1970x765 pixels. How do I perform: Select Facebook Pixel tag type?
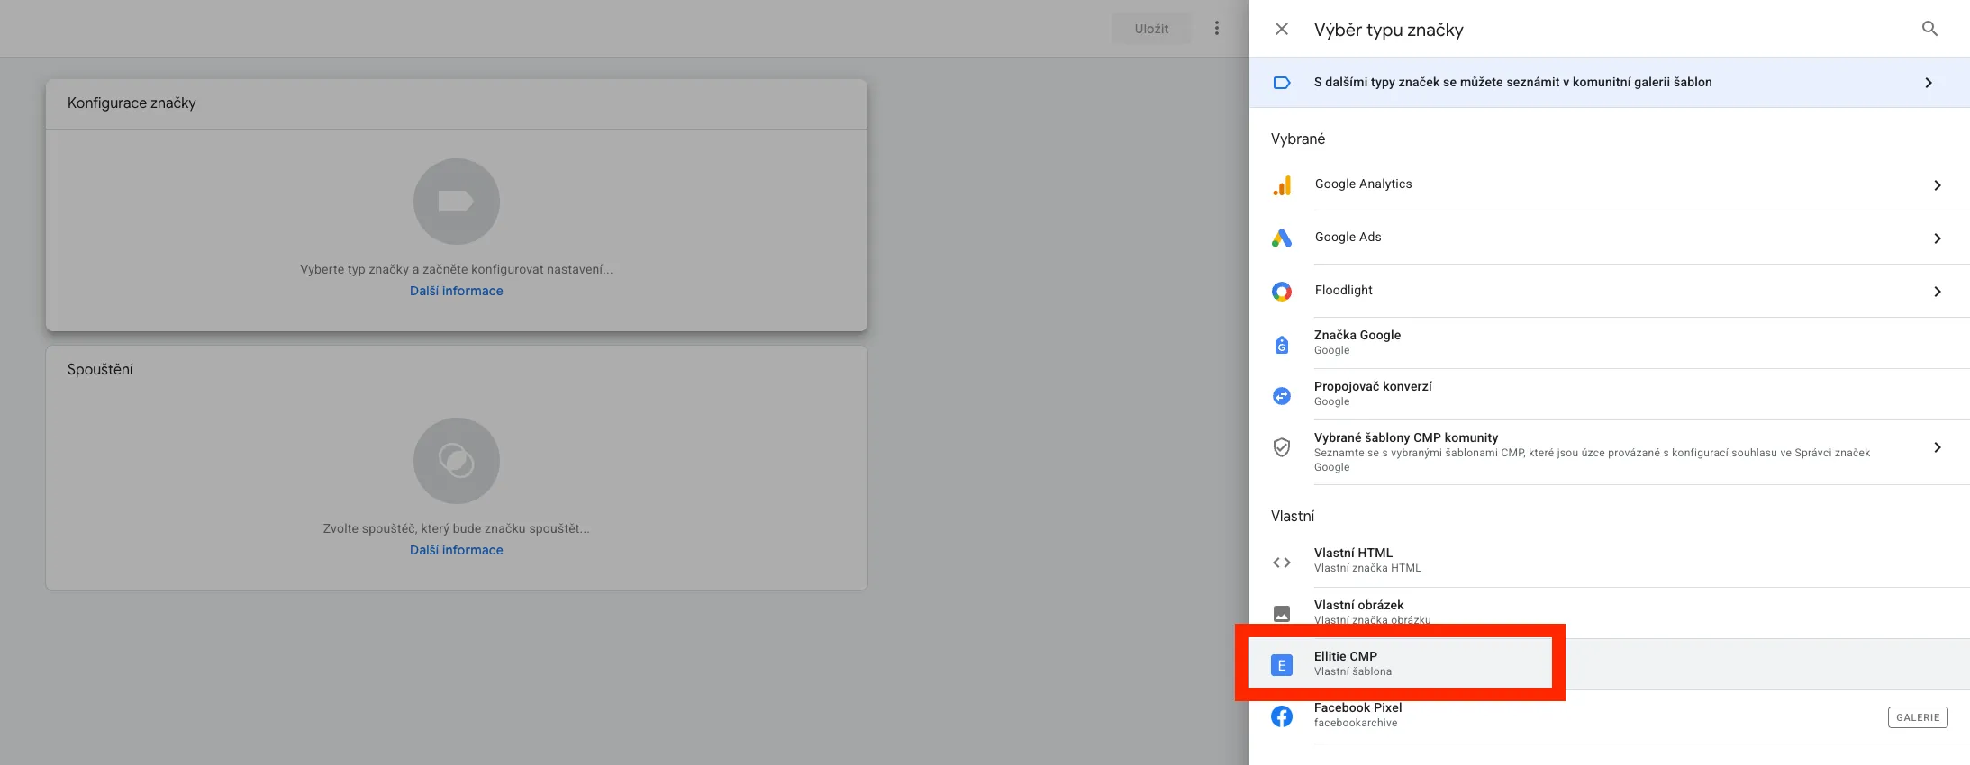coord(1610,716)
